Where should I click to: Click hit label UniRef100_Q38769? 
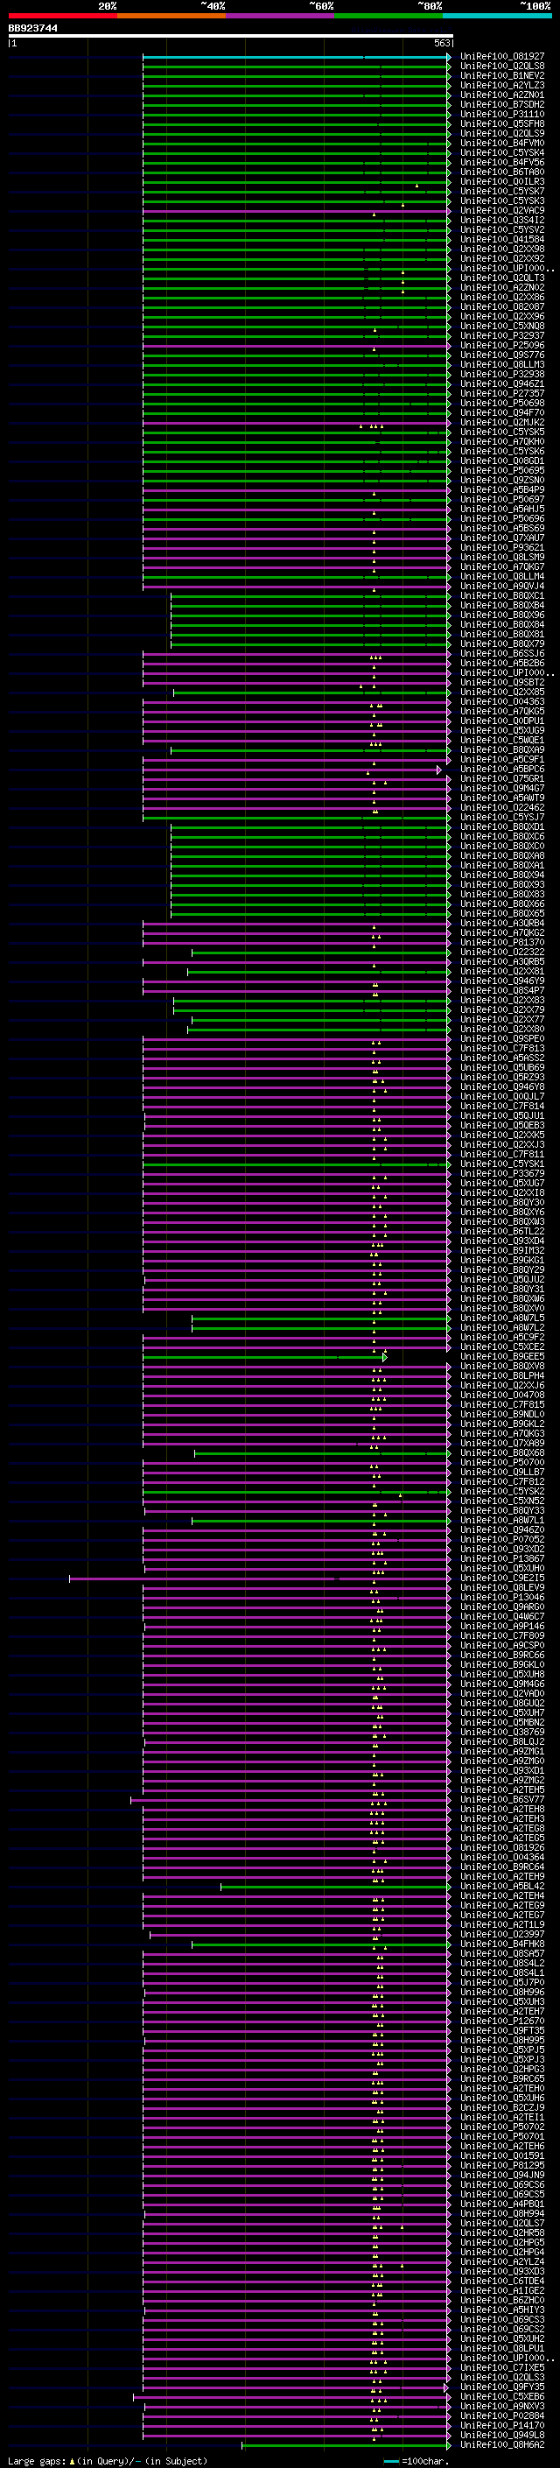click(502, 1733)
